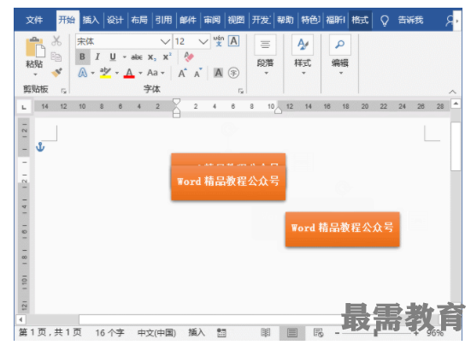Open the font size dropdown 12
471x351 pixels.
point(203,41)
